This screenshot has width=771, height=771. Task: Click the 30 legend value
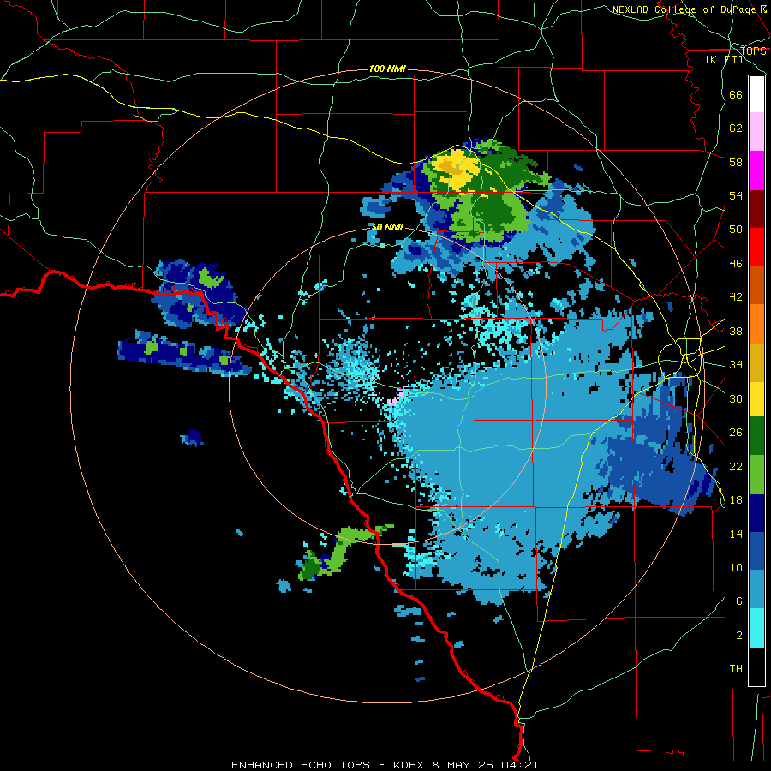736,398
